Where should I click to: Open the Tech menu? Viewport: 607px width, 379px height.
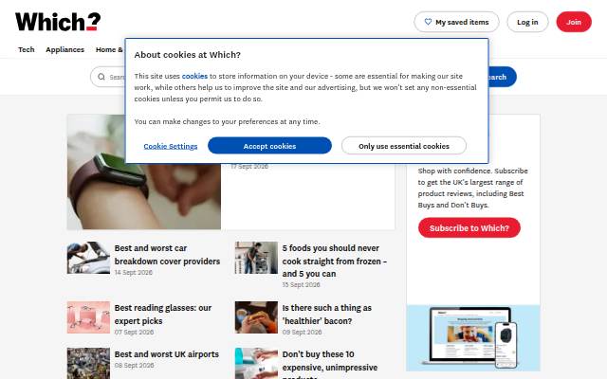27,49
